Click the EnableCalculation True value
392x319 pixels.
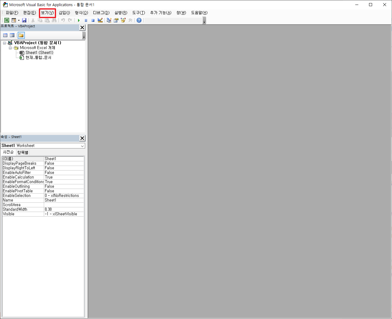64,177
